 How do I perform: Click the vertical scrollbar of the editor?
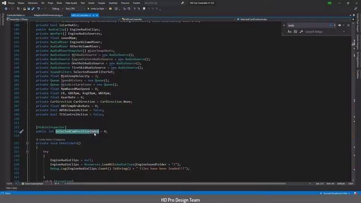click(x=354, y=101)
